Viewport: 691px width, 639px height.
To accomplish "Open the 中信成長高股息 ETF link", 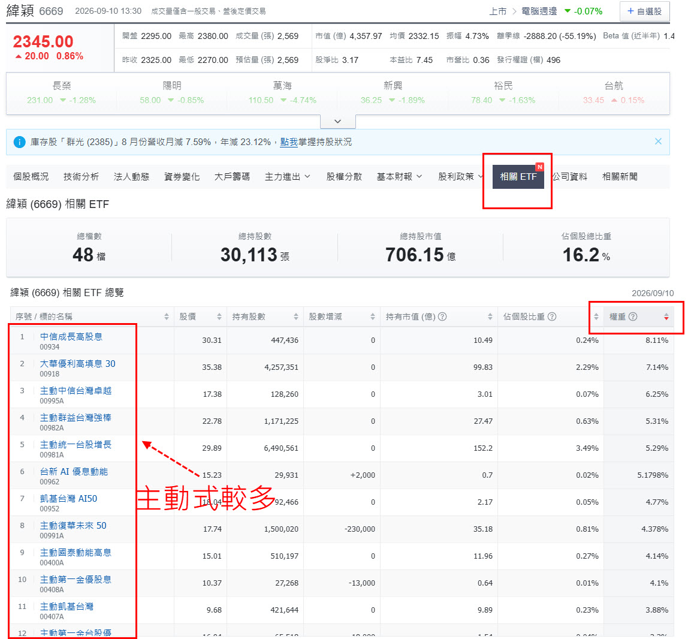I will pos(71,337).
